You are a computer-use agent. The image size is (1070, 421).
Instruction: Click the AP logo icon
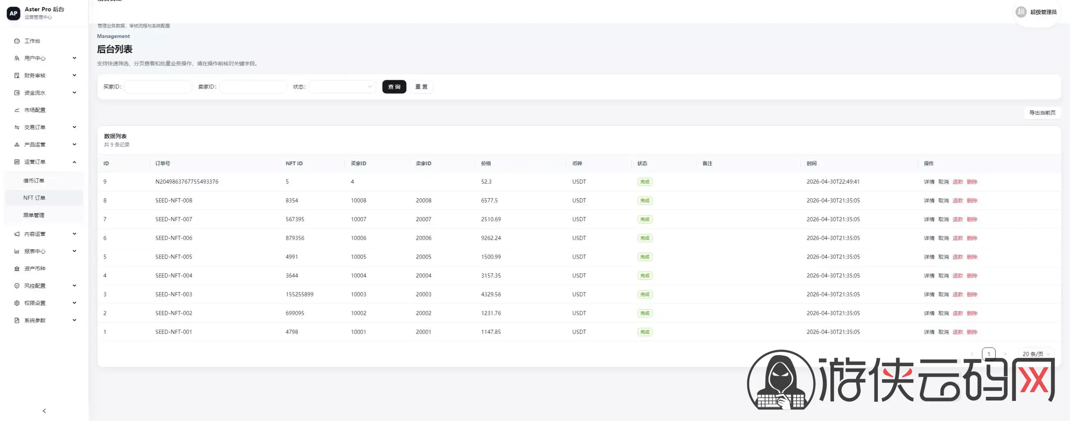(x=13, y=13)
